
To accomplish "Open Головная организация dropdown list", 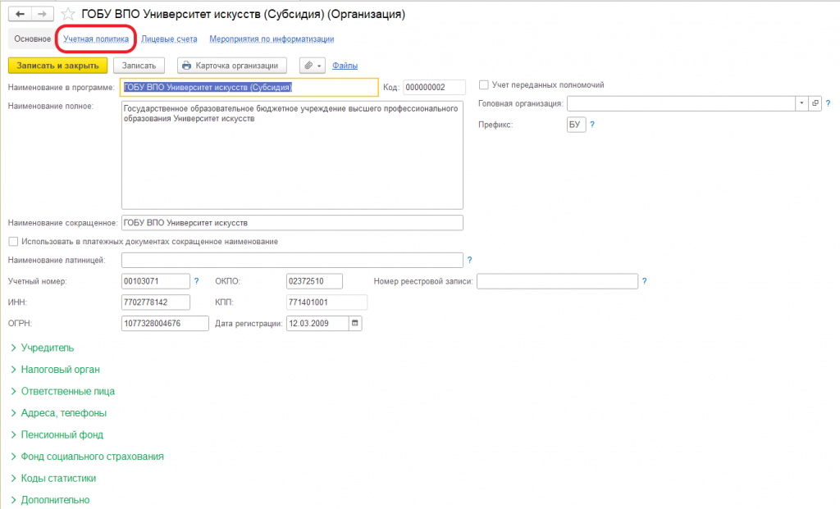I will [801, 103].
